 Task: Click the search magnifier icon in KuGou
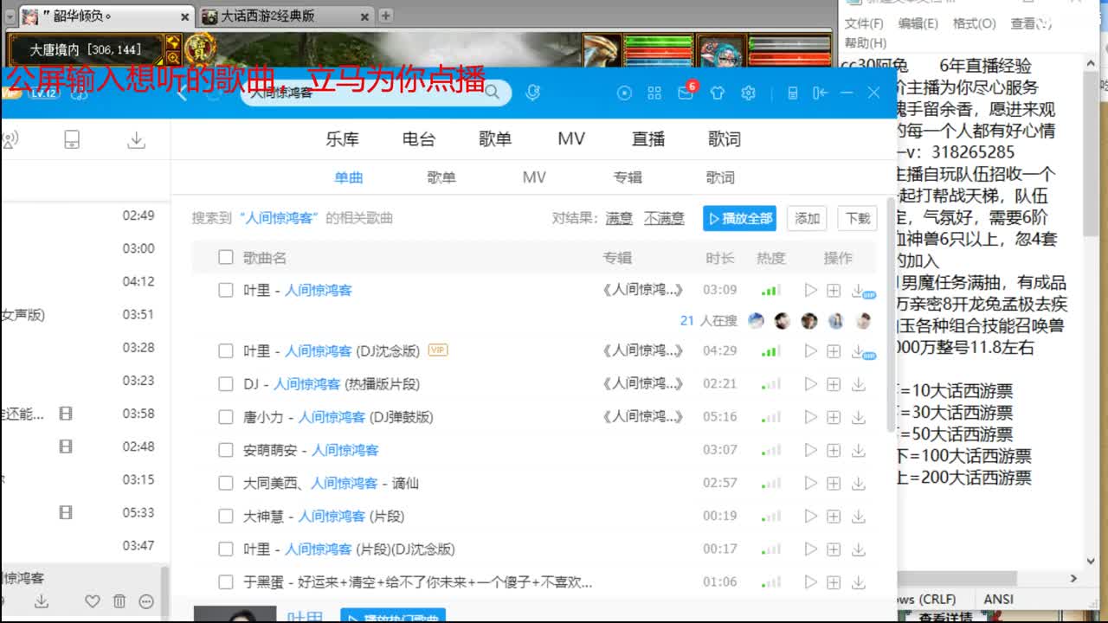coord(492,93)
